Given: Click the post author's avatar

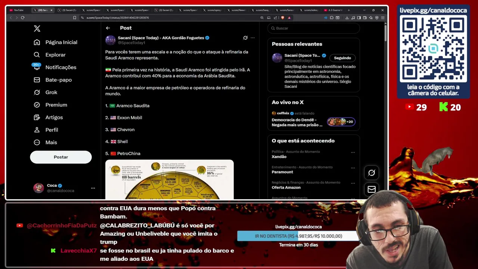Looking at the screenshot, I should [111, 40].
